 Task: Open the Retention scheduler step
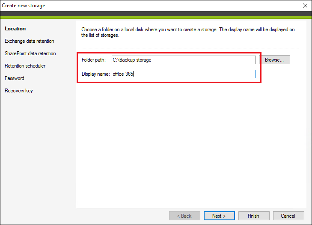[25, 66]
